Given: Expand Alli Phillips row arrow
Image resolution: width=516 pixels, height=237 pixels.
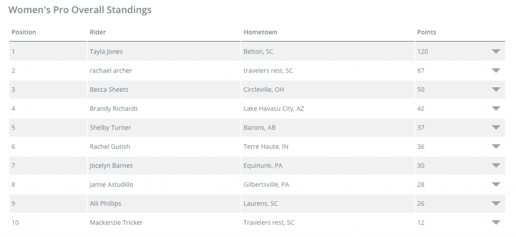Looking at the screenshot, I should click(x=496, y=203).
